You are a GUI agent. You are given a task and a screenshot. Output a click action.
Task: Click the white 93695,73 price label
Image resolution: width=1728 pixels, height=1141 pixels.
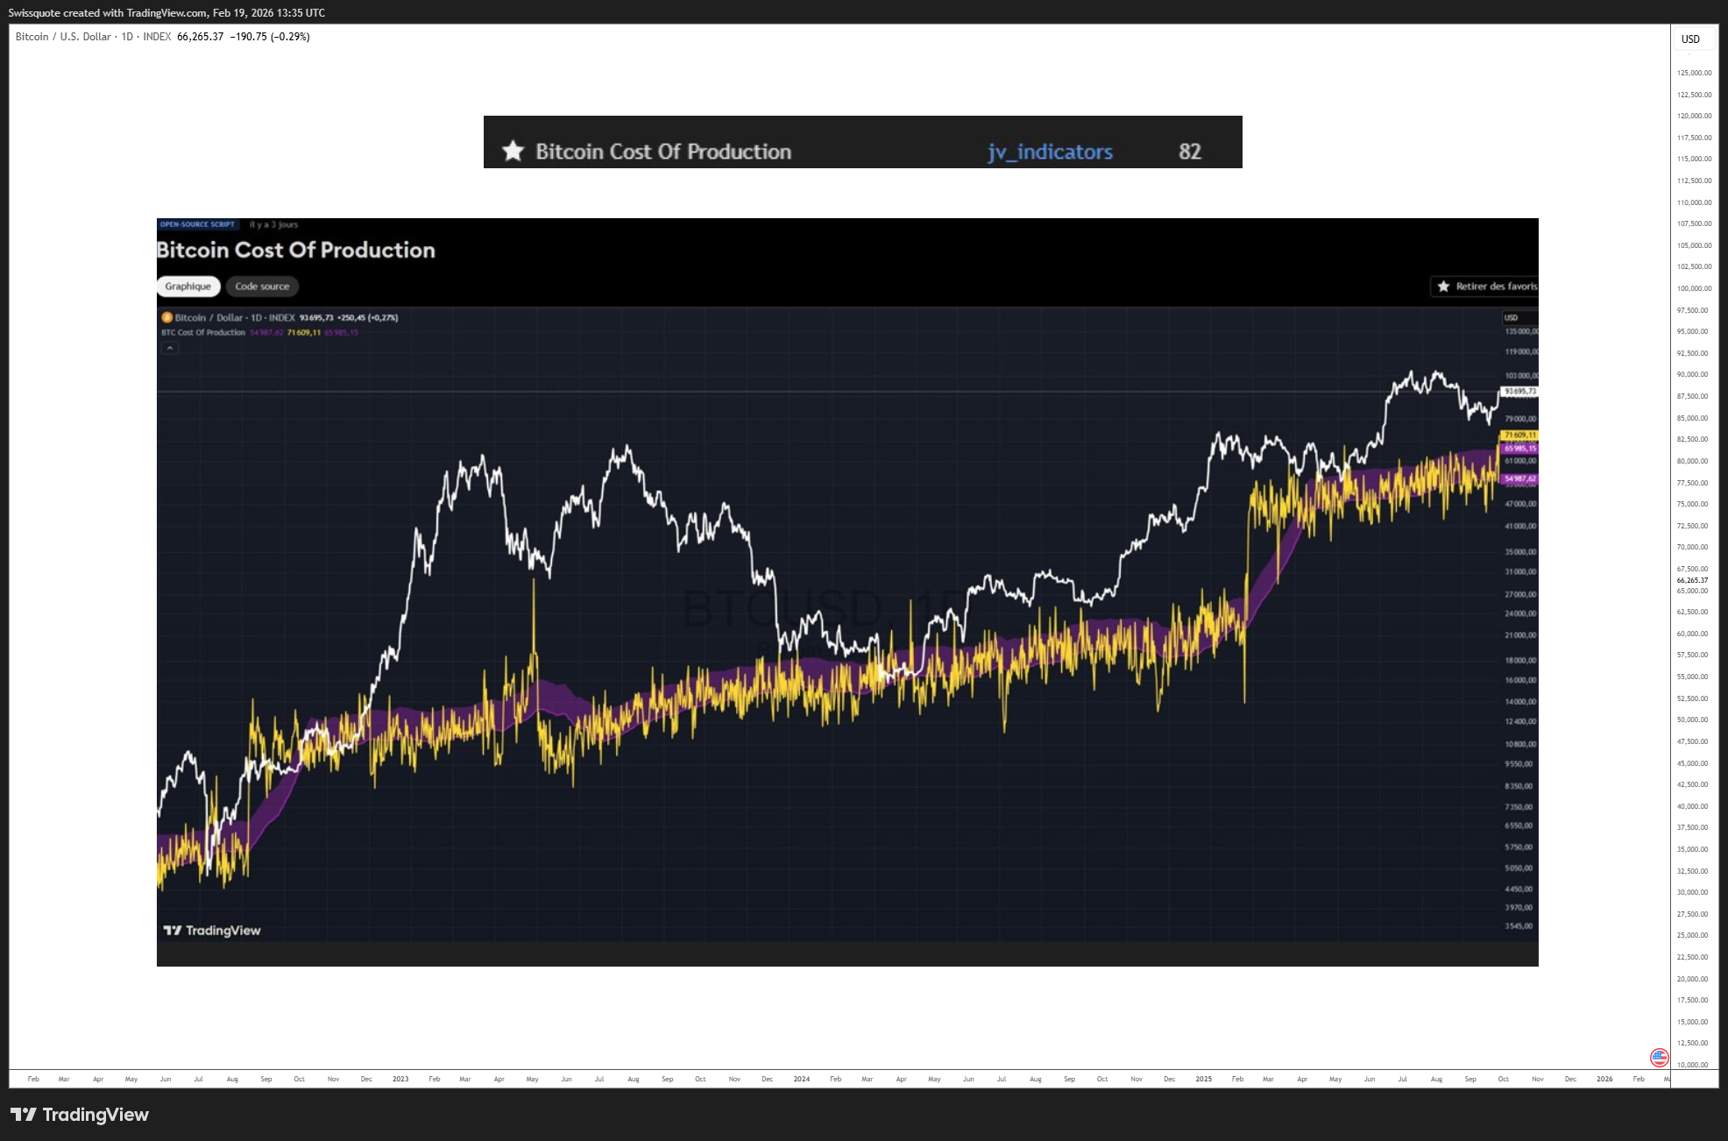pos(1519,391)
